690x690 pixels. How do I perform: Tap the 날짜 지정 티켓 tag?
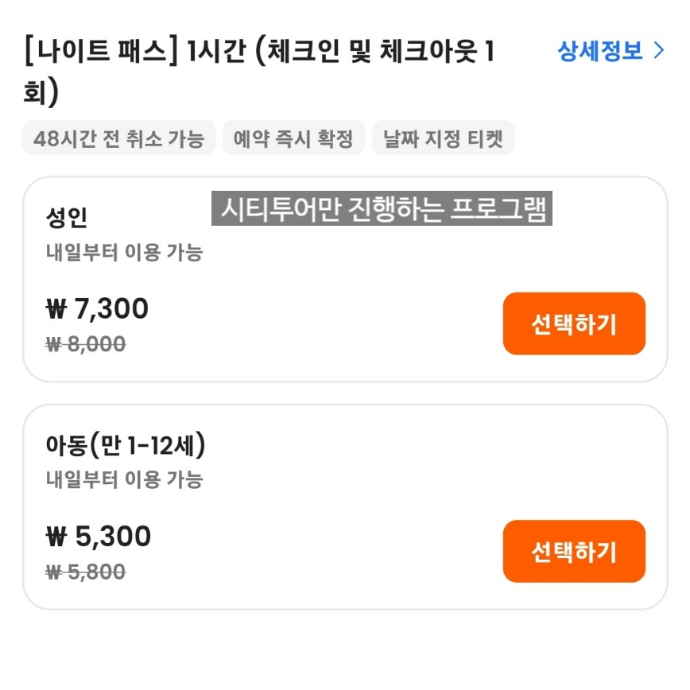click(x=443, y=138)
